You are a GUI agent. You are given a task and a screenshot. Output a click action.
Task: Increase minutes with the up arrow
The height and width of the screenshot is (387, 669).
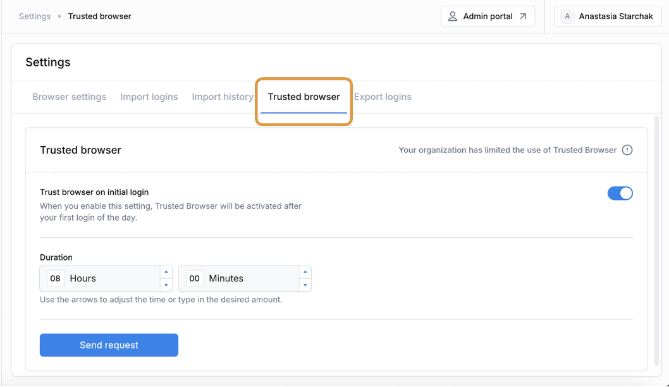tap(305, 272)
